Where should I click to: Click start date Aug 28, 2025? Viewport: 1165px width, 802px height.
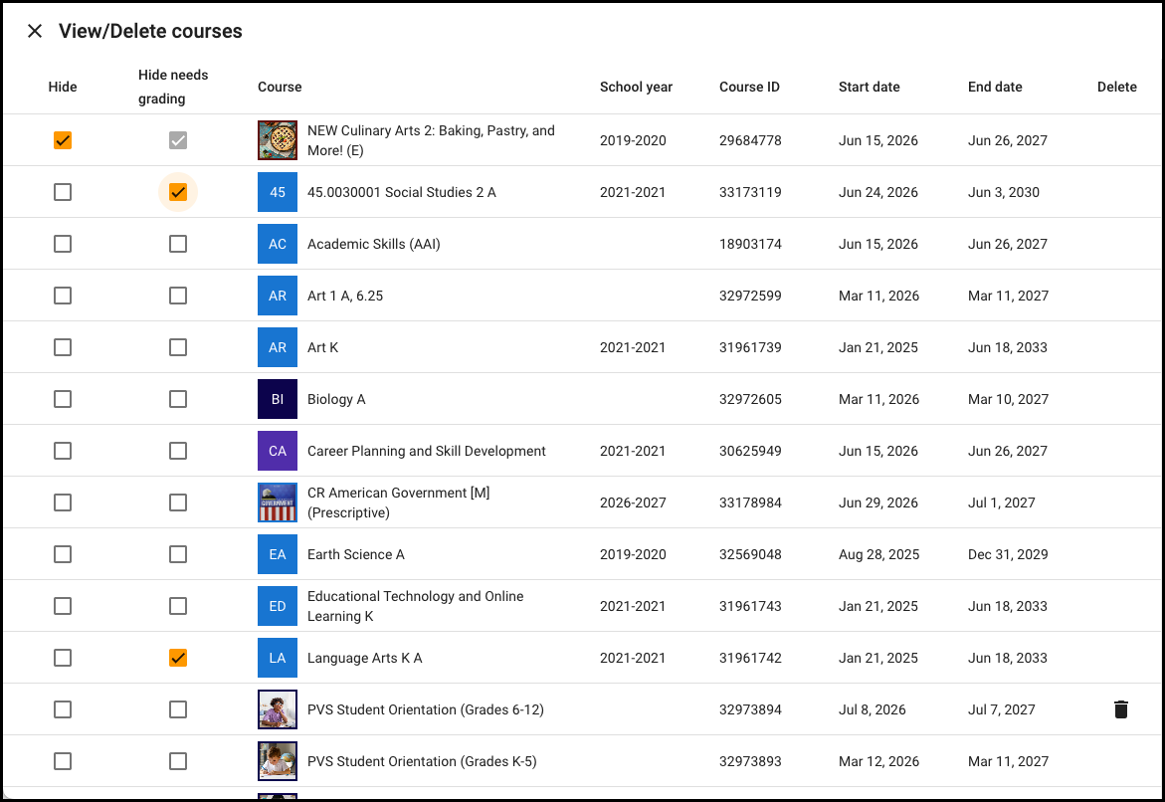point(878,554)
